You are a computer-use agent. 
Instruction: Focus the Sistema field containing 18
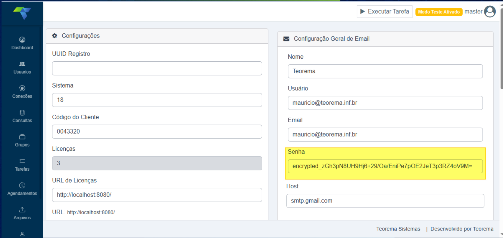157,100
